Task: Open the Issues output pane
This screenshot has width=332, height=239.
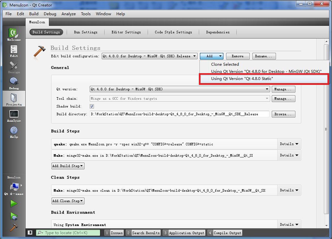Action: tap(114, 233)
